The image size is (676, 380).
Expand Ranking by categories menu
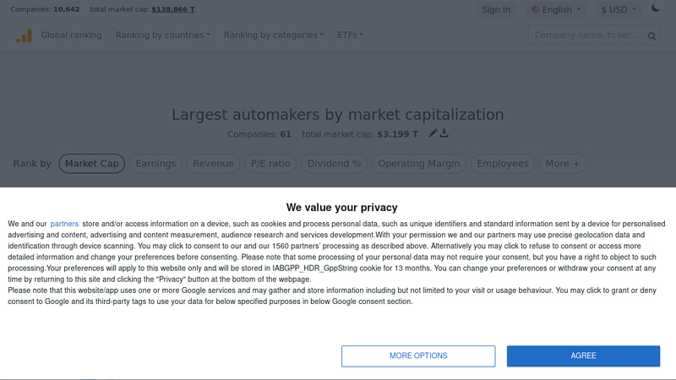(x=274, y=35)
